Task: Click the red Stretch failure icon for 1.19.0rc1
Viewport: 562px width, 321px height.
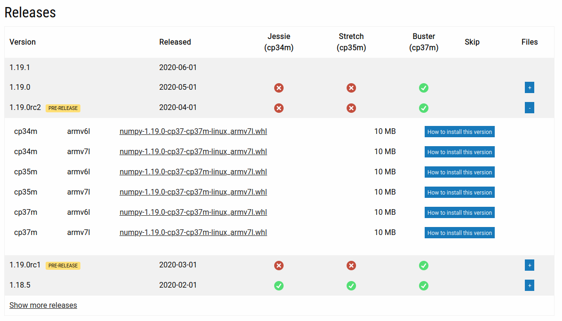Action: [351, 266]
